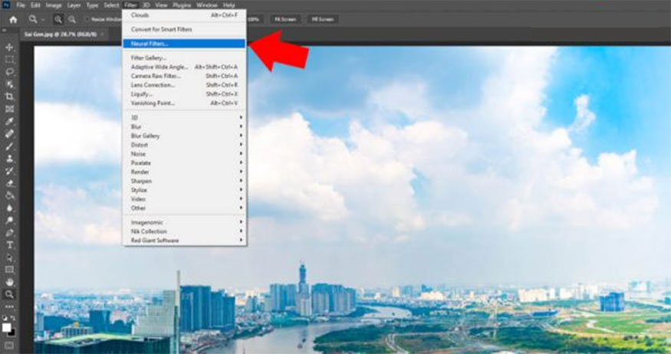Select the Move tool in toolbar
Image resolution: width=671 pixels, height=354 pixels.
pos(10,48)
